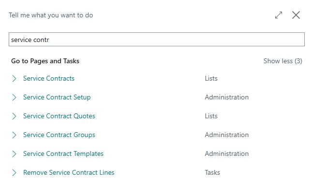Click the Tasks label for Remove Service Contract Lines

(212, 172)
